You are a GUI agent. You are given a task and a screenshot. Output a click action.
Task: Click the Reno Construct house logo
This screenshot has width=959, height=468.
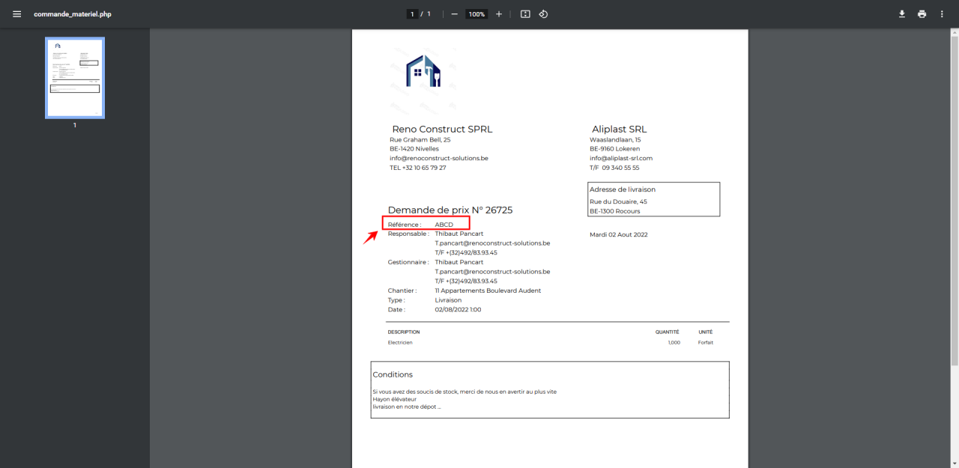[423, 71]
